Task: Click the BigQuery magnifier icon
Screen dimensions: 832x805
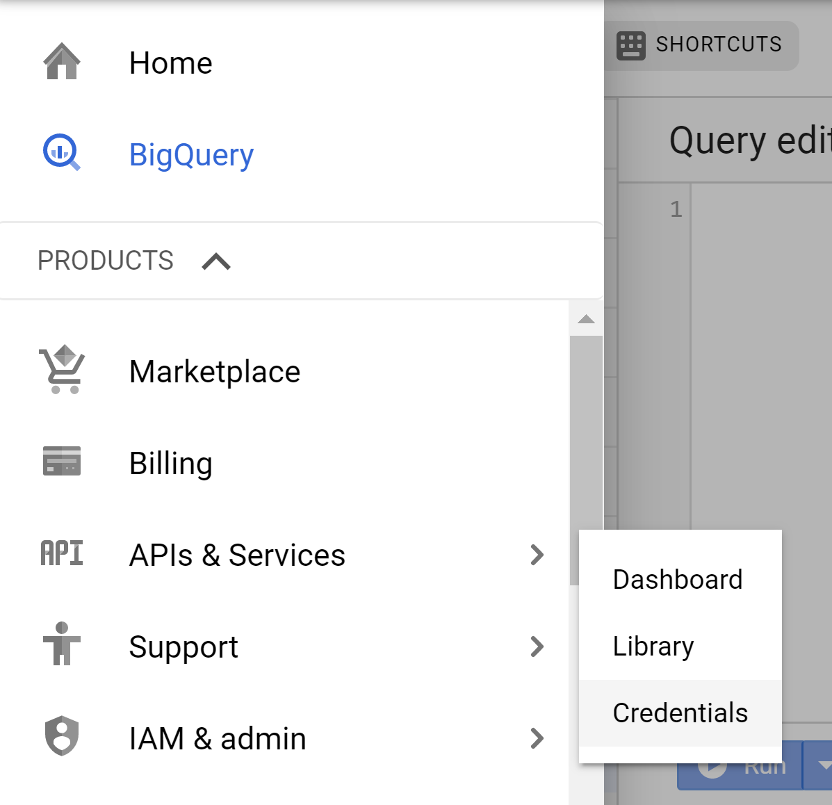Action: [62, 152]
